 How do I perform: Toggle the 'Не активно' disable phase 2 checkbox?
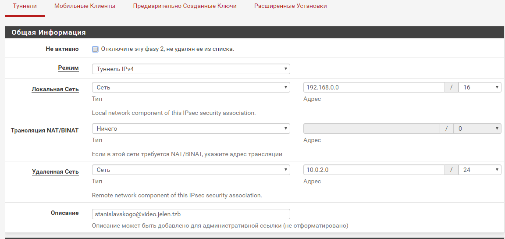95,49
